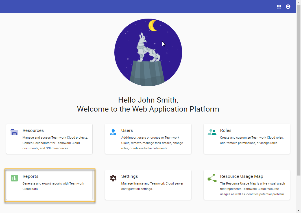
Task: Click the Settings gear icon
Action: tap(113, 178)
